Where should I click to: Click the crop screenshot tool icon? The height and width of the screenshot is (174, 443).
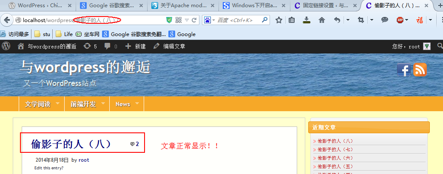pos(361,20)
